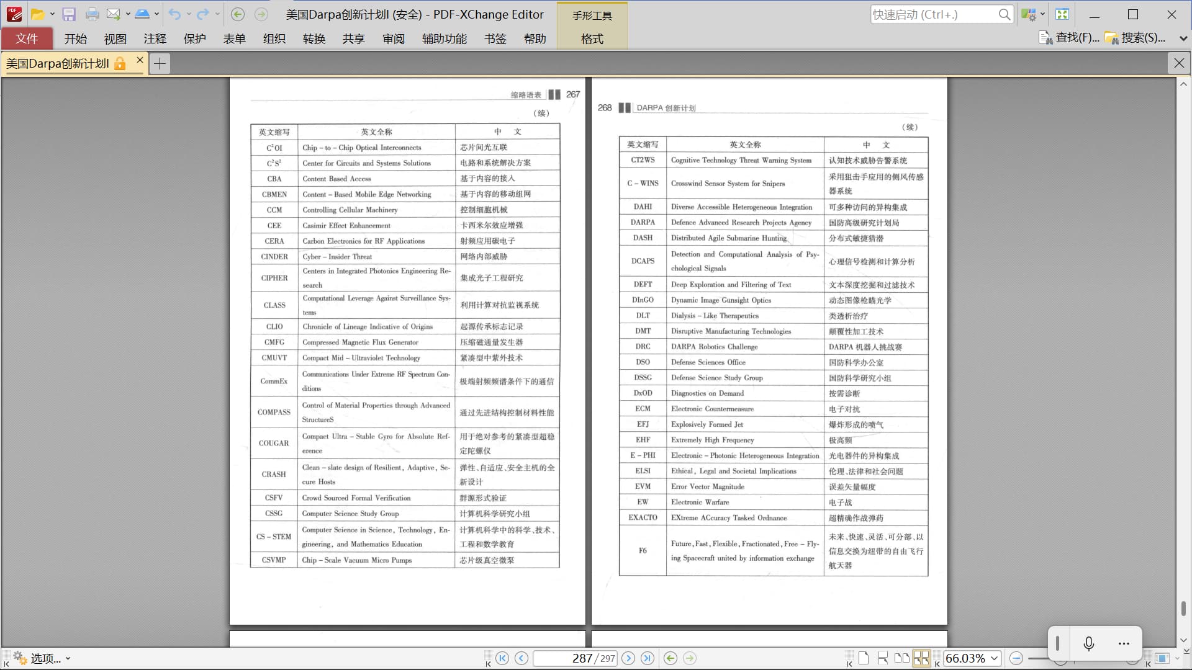The image size is (1192, 670).
Task: Go to the first page button
Action: click(502, 658)
